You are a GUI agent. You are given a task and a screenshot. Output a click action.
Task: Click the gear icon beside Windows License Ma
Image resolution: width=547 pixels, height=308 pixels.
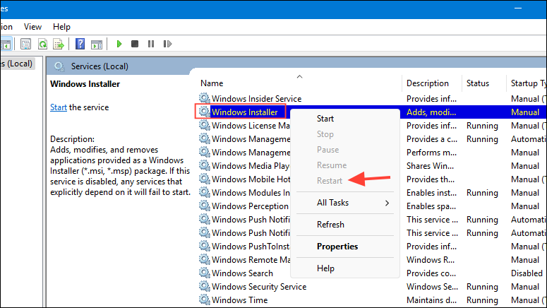coord(205,125)
